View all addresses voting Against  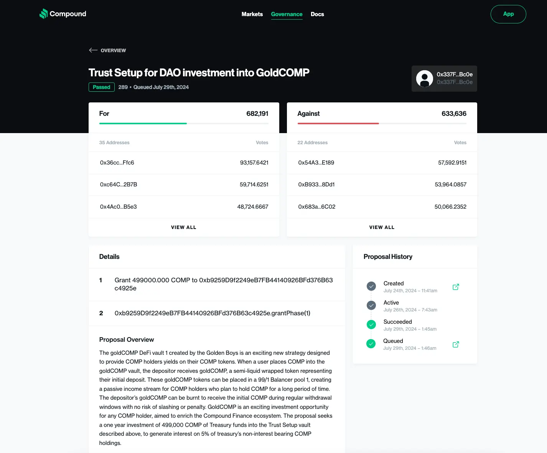(382, 227)
